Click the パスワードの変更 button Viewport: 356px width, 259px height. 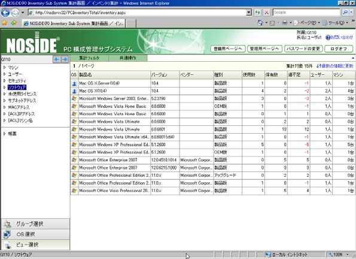pyautogui.click(x=303, y=49)
